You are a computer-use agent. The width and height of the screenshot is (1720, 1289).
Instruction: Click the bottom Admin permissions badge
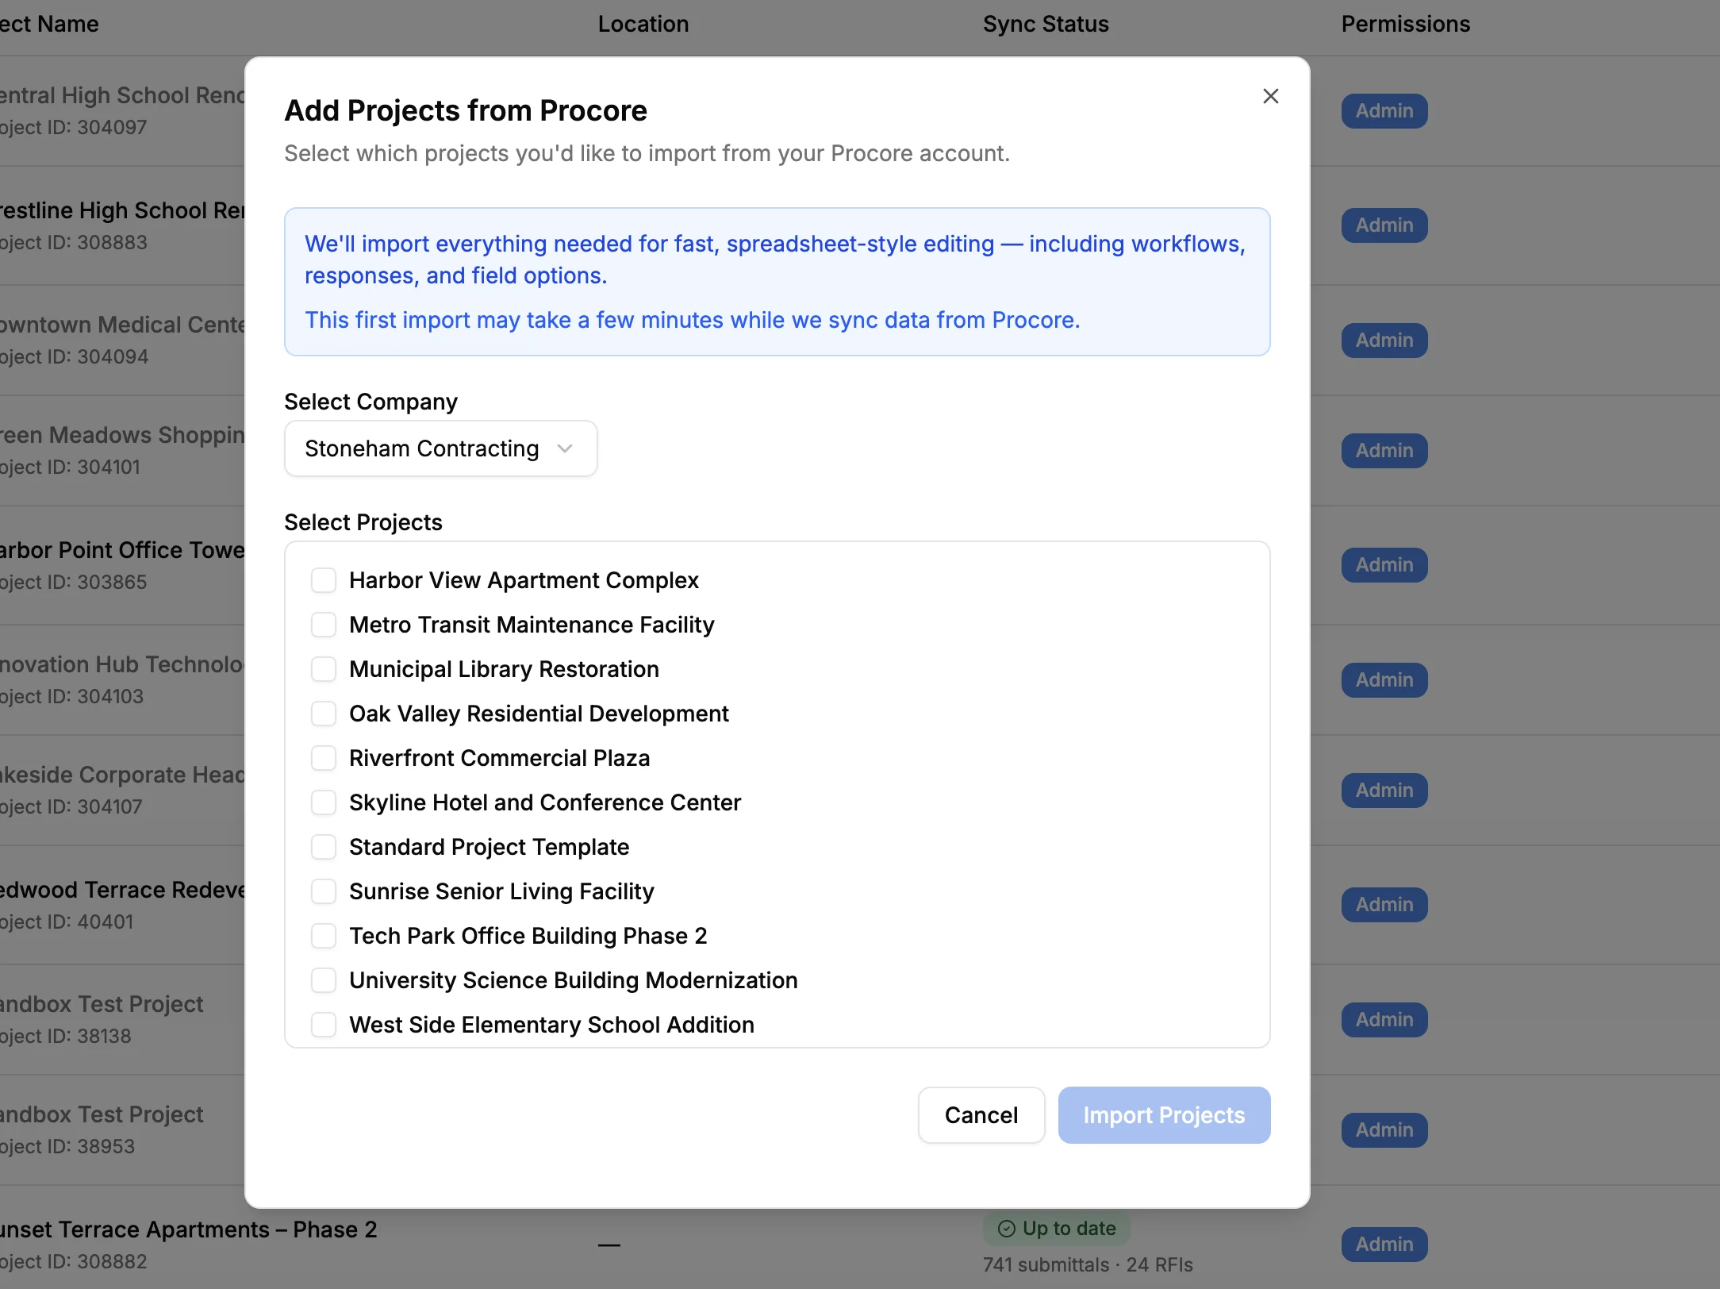[x=1383, y=1244]
